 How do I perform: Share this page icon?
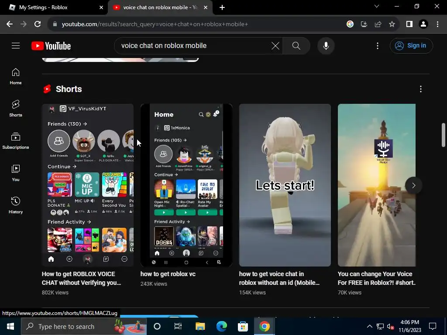click(x=378, y=24)
